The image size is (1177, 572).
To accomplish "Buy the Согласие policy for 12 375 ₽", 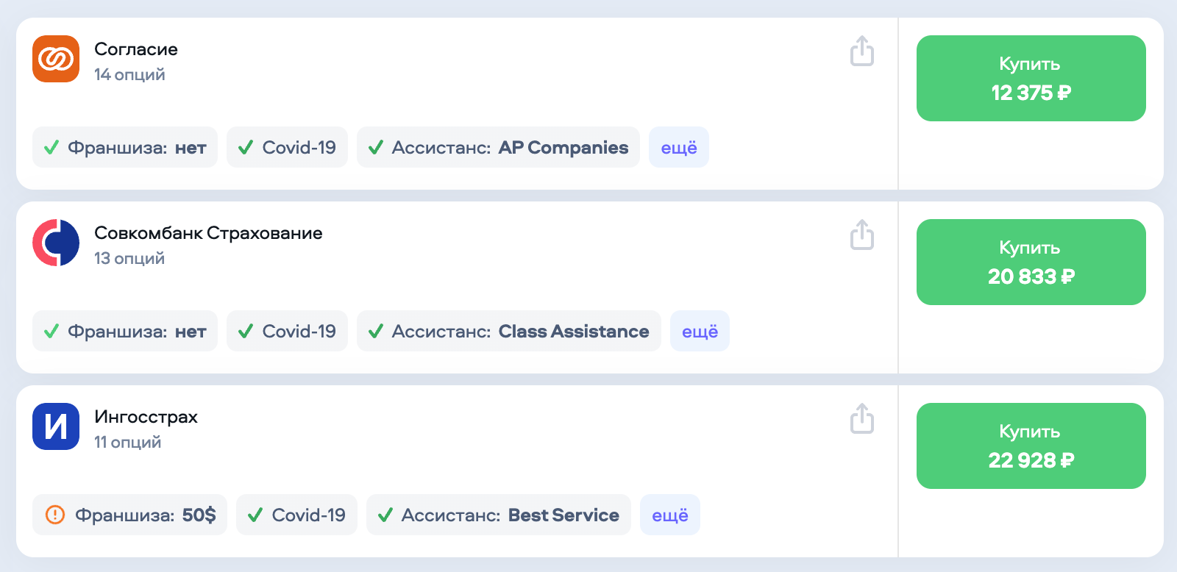I will tap(1031, 79).
